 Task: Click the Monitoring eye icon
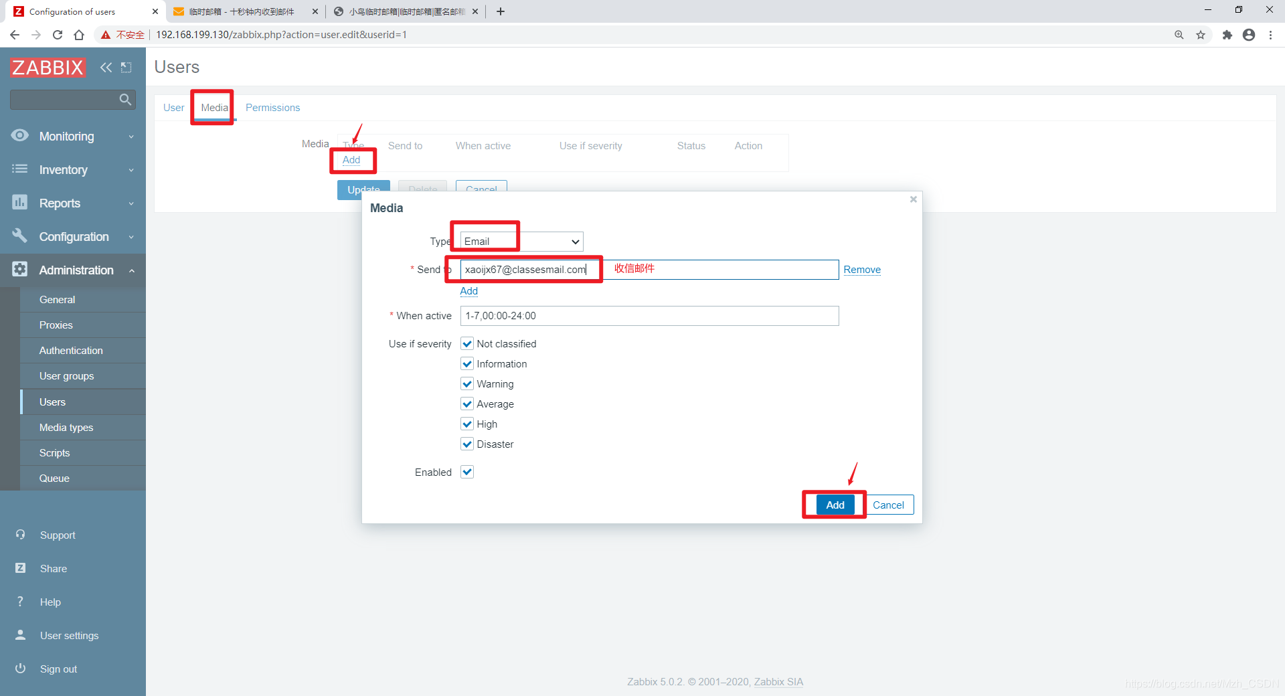point(20,135)
